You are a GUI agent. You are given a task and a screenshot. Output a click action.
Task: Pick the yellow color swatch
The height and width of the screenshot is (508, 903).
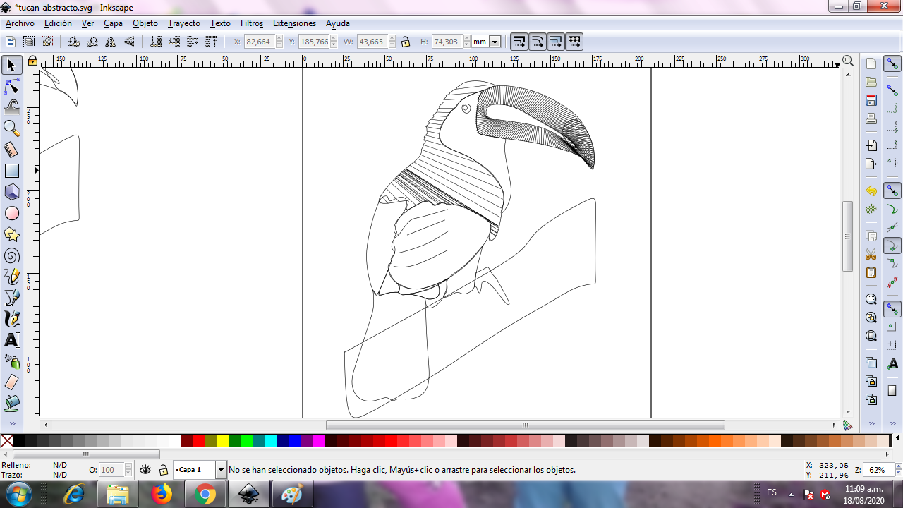click(223, 441)
